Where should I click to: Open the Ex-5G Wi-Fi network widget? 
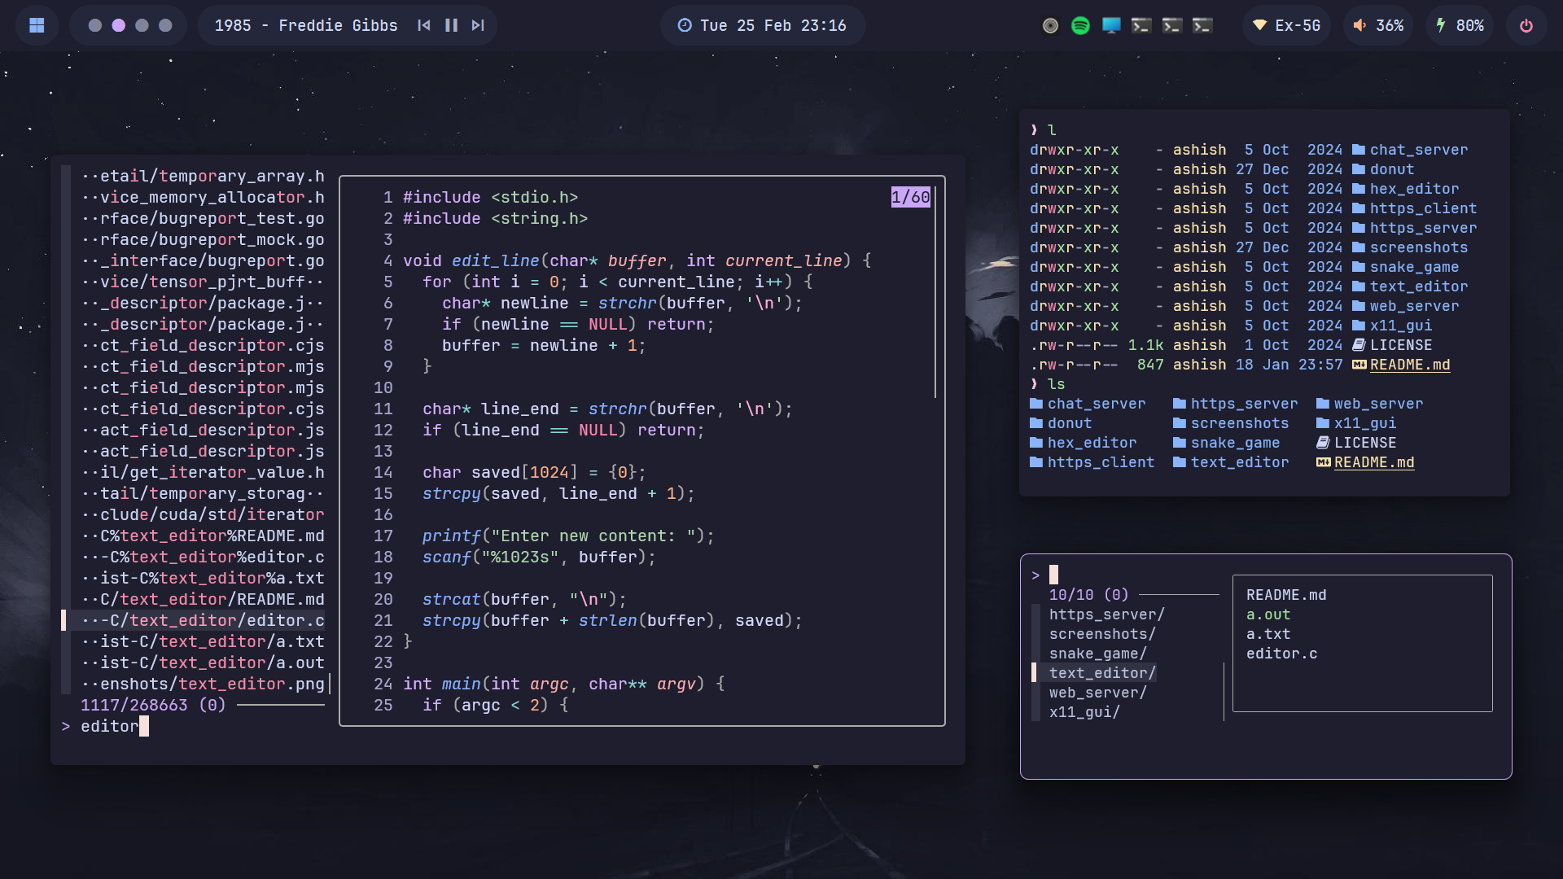[1286, 25]
